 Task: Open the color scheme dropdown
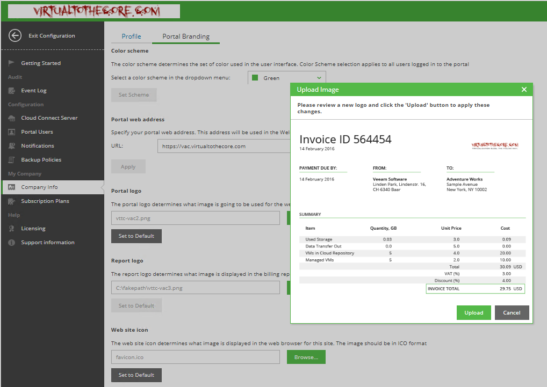(x=287, y=78)
